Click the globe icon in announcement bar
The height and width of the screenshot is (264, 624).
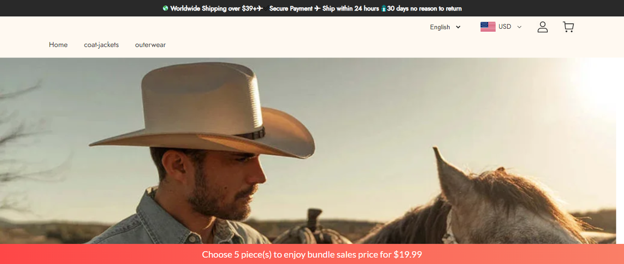[165, 8]
